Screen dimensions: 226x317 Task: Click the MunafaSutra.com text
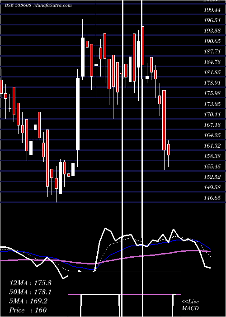coord(52,5)
